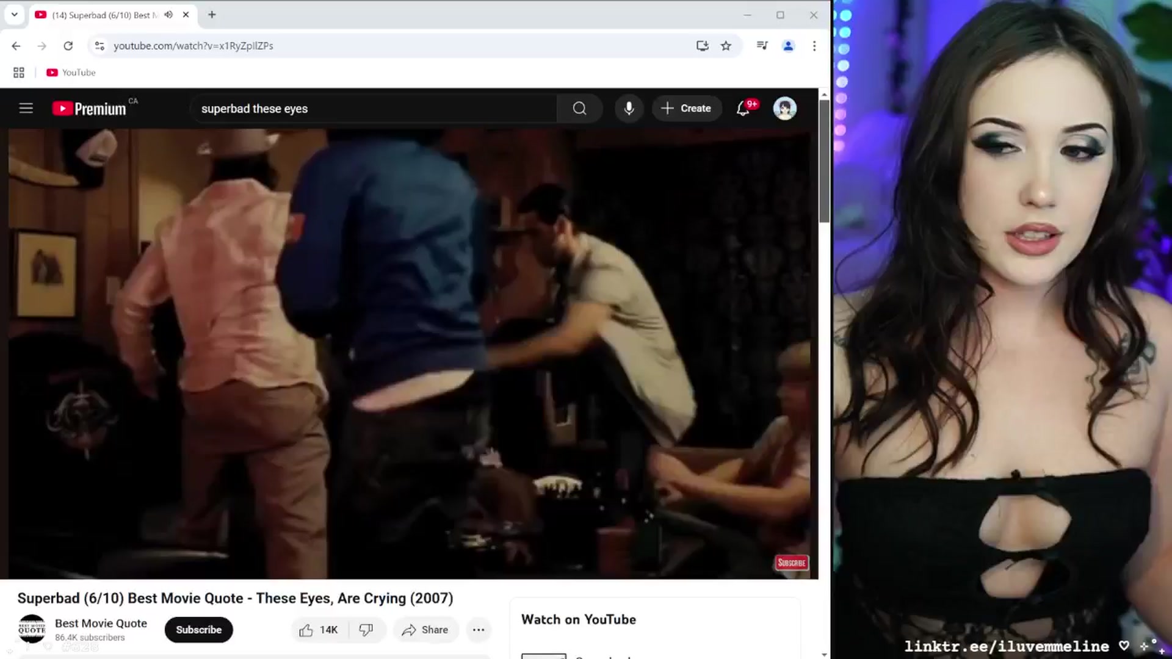Image resolution: width=1172 pixels, height=659 pixels.
Task: Install the YouTube app from address bar
Action: (703, 46)
